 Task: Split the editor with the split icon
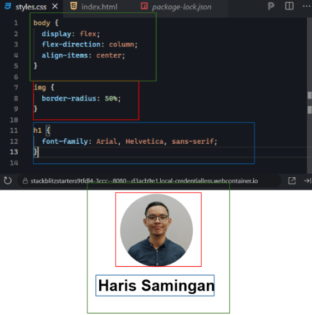point(289,6)
